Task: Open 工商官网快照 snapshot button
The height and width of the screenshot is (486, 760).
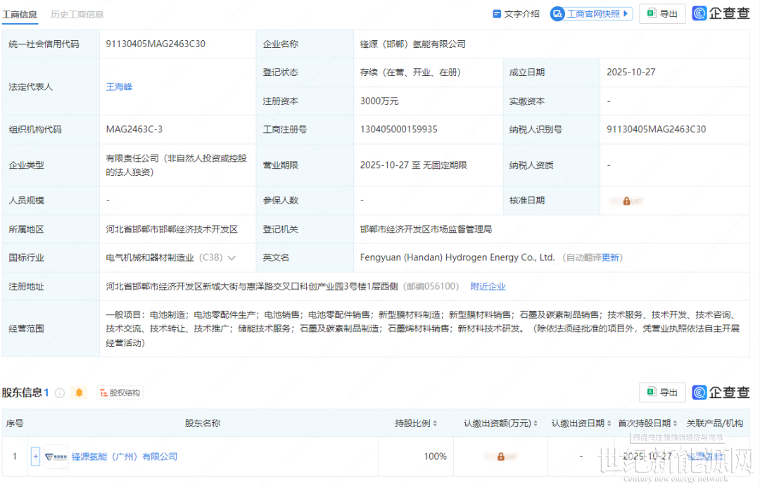Action: [x=591, y=14]
